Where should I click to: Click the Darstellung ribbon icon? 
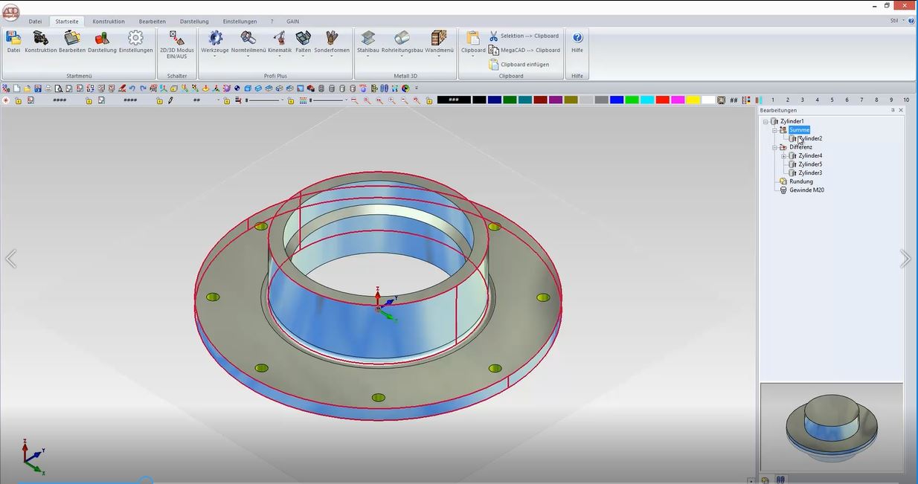click(x=102, y=42)
